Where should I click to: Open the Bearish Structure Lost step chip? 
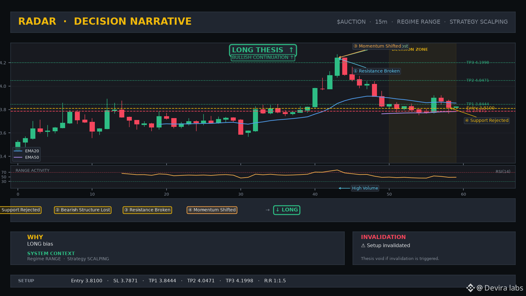coord(83,210)
